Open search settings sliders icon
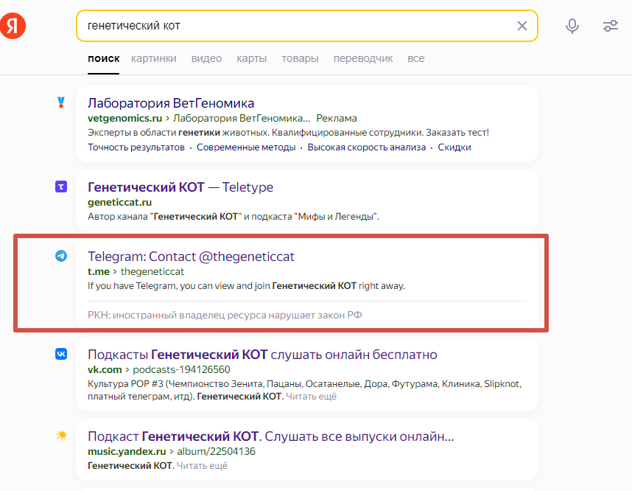Screen dimensions: 632x491 click(x=611, y=26)
